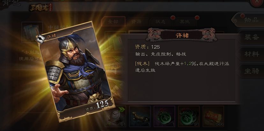Open the 装备 category in side menu

pos(252,37)
